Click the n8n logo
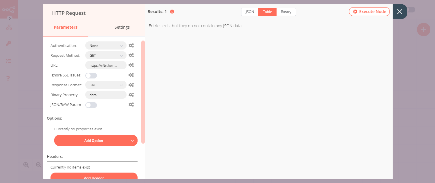 (9, 9)
